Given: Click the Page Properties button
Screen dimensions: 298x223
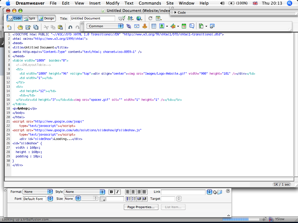Looking at the screenshot, I should coord(141,207).
